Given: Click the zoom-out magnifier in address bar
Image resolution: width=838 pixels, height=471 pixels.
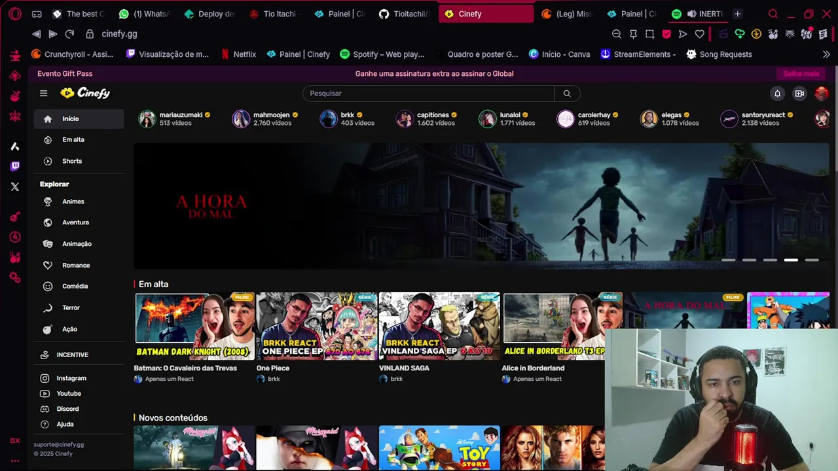Looking at the screenshot, I should click(616, 34).
